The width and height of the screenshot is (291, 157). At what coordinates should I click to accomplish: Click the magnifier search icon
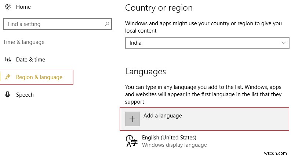[107, 24]
